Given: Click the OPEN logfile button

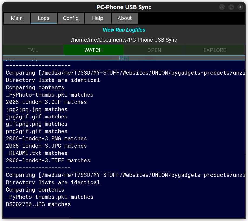Looking at the screenshot, I should point(154,50).
